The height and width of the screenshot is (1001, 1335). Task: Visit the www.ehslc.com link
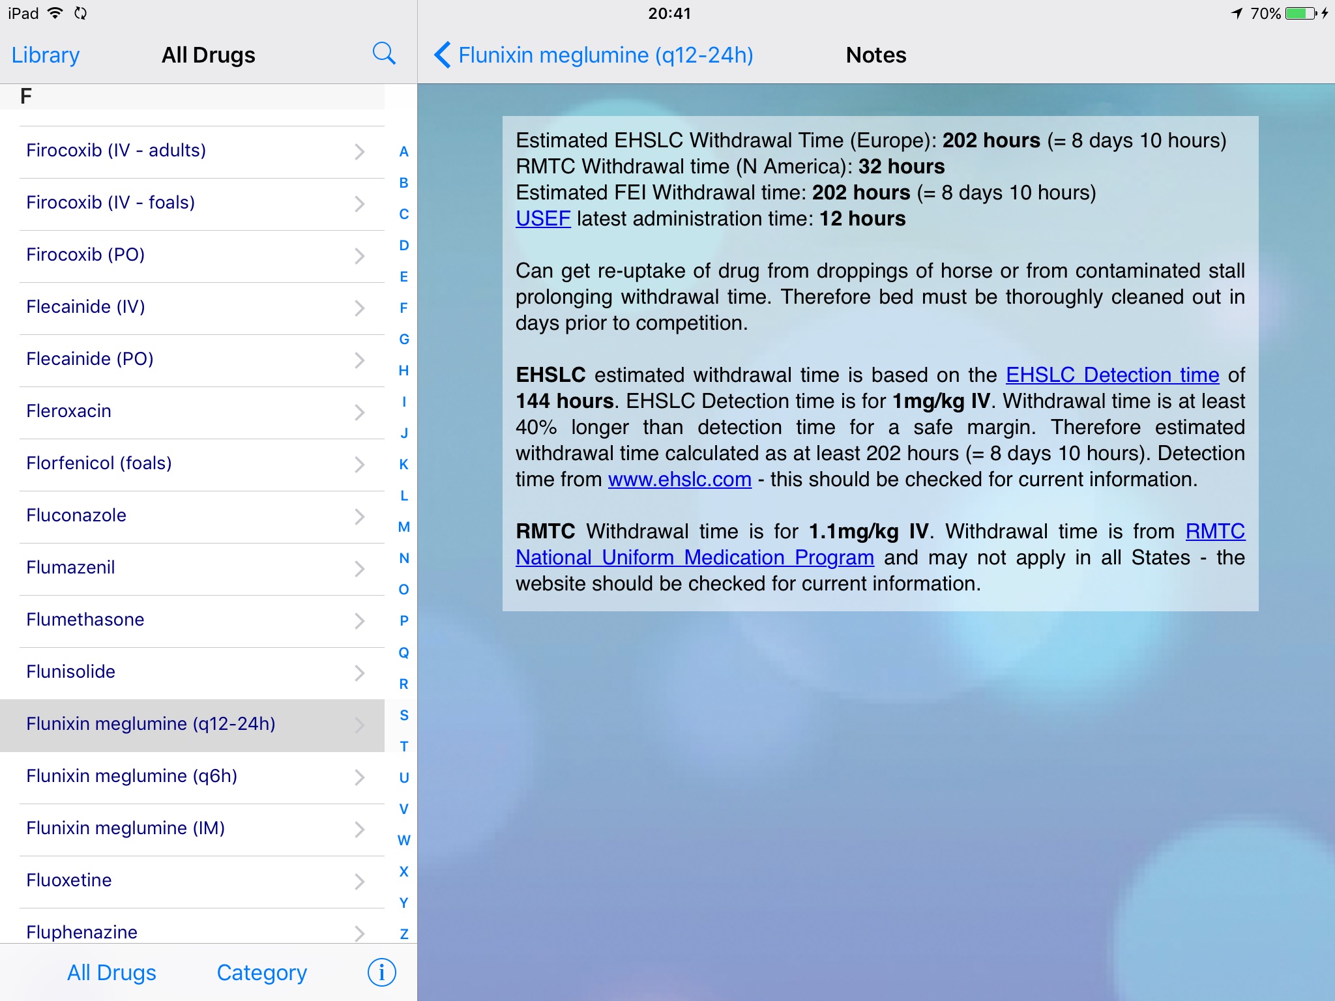pos(680,479)
